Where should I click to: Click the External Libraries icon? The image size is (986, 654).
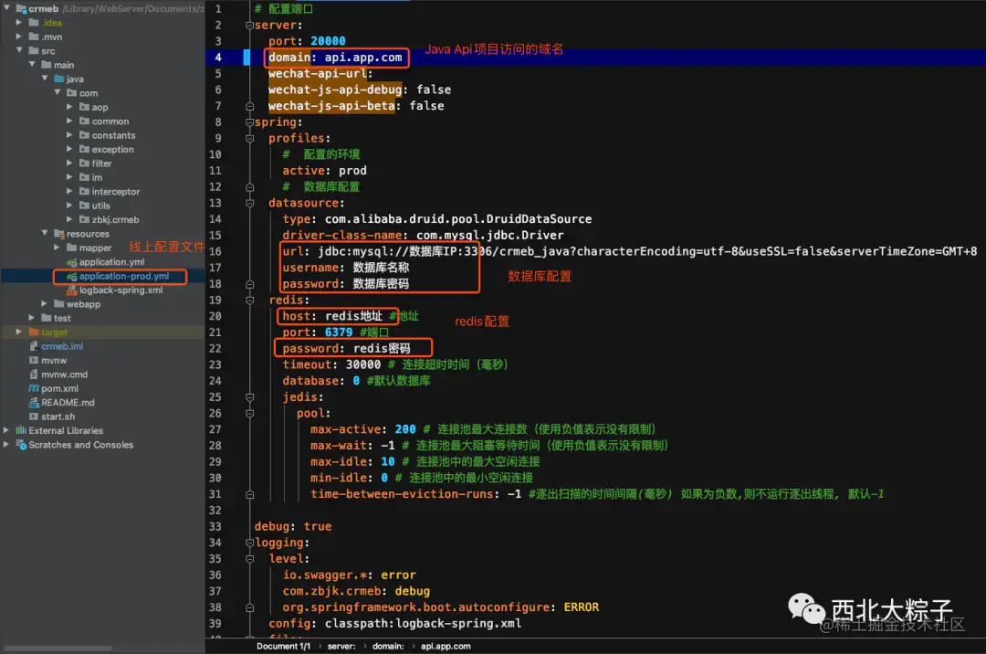21,430
